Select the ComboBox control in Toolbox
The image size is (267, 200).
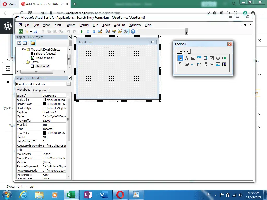[x=199, y=58]
